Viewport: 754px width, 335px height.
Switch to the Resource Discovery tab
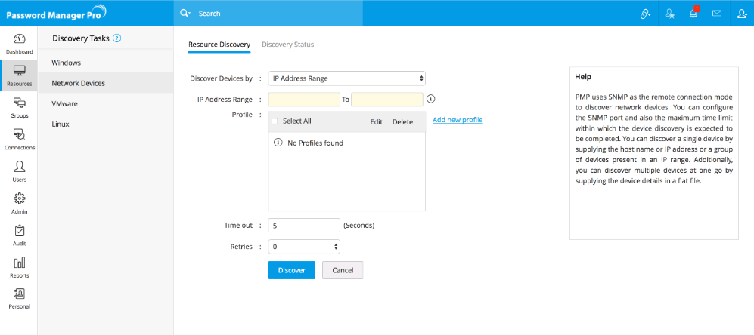[219, 45]
